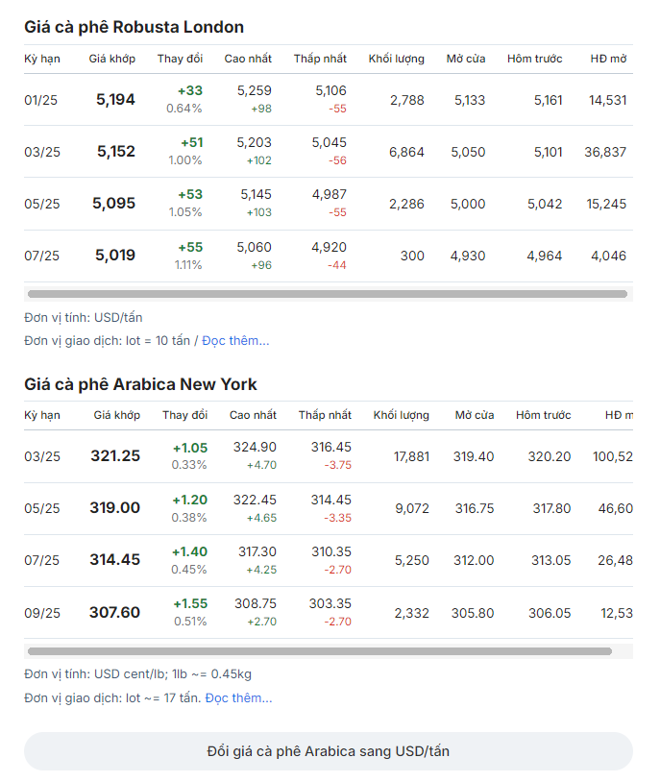The height and width of the screenshot is (782, 660).
Task: Click the Arabica table horizontal scrollbar
Action: [x=319, y=651]
